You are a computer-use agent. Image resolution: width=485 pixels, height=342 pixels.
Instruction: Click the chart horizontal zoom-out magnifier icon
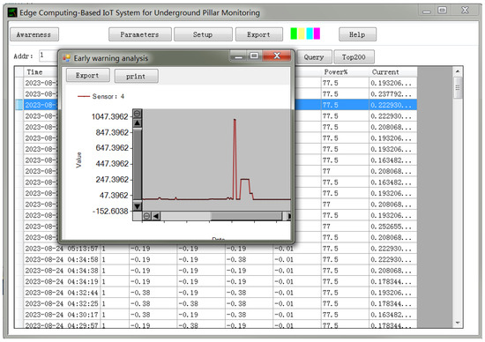tap(147, 216)
